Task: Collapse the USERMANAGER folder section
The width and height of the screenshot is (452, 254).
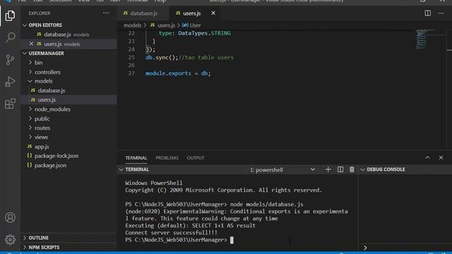Action: (69, 54)
